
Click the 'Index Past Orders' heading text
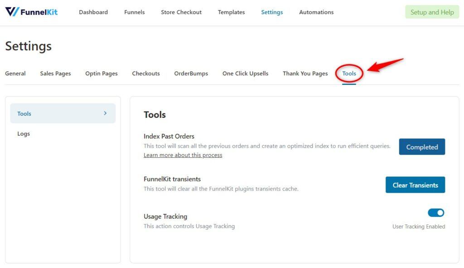pyautogui.click(x=169, y=136)
